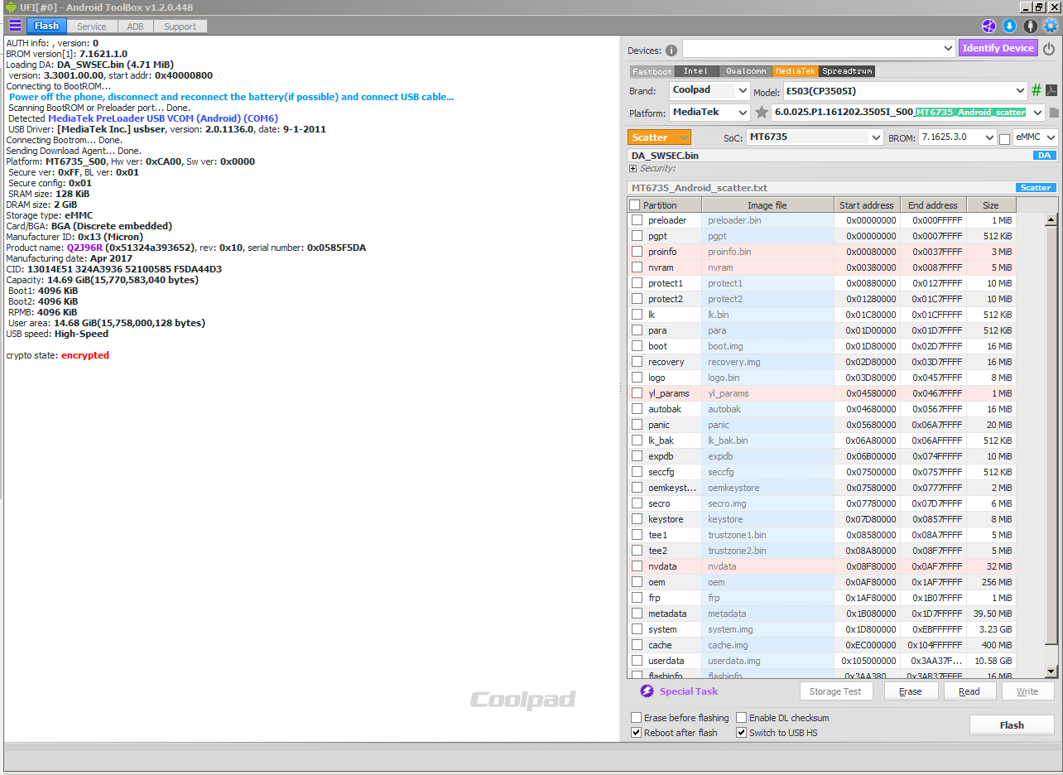1063x775 pixels.
Task: Open the ADB tab
Action: pos(135,26)
